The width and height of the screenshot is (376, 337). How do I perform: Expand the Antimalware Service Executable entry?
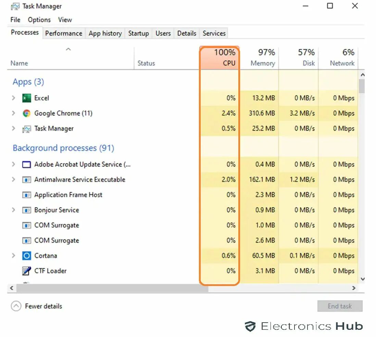click(x=13, y=179)
